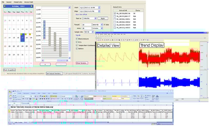The height and width of the screenshot is (126, 209).
Task: Select the blue scheduled acquisition bar
Action: [x=44, y=30]
